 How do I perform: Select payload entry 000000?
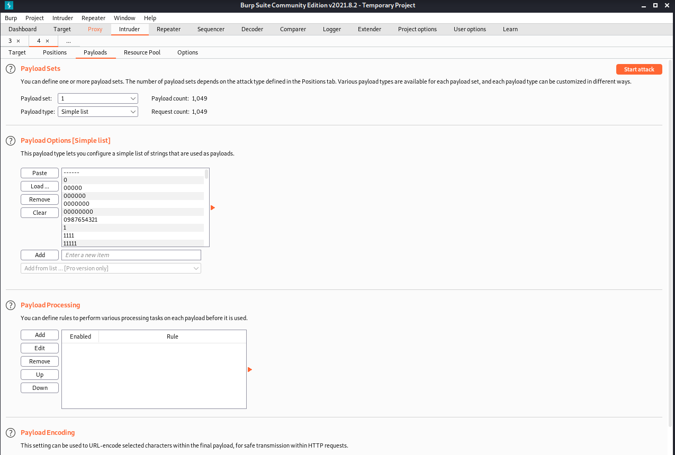point(132,196)
